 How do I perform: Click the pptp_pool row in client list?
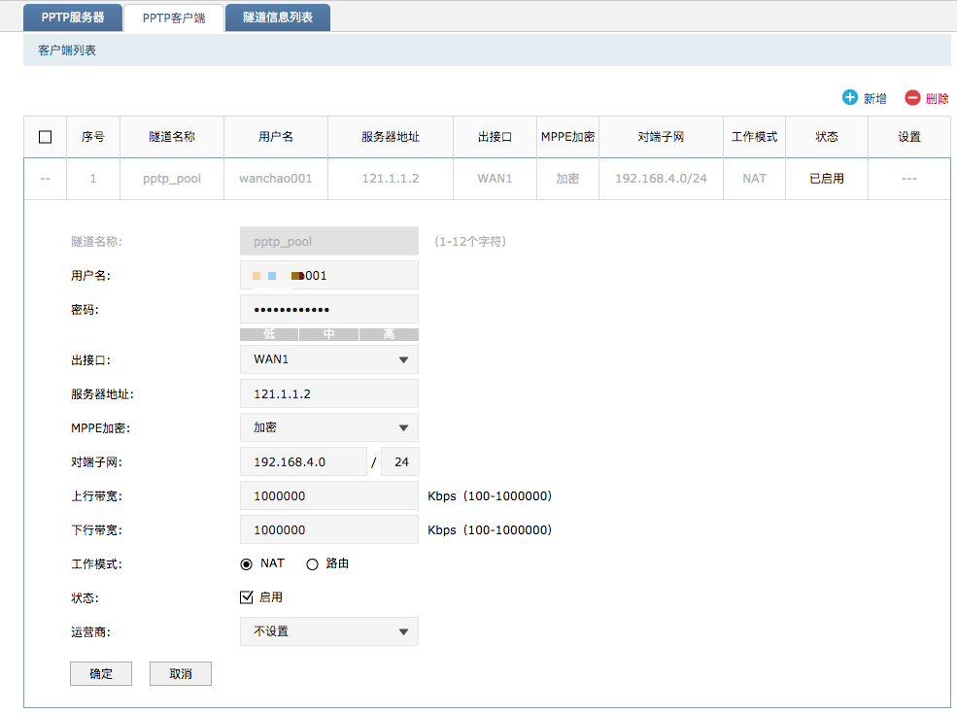(x=172, y=179)
